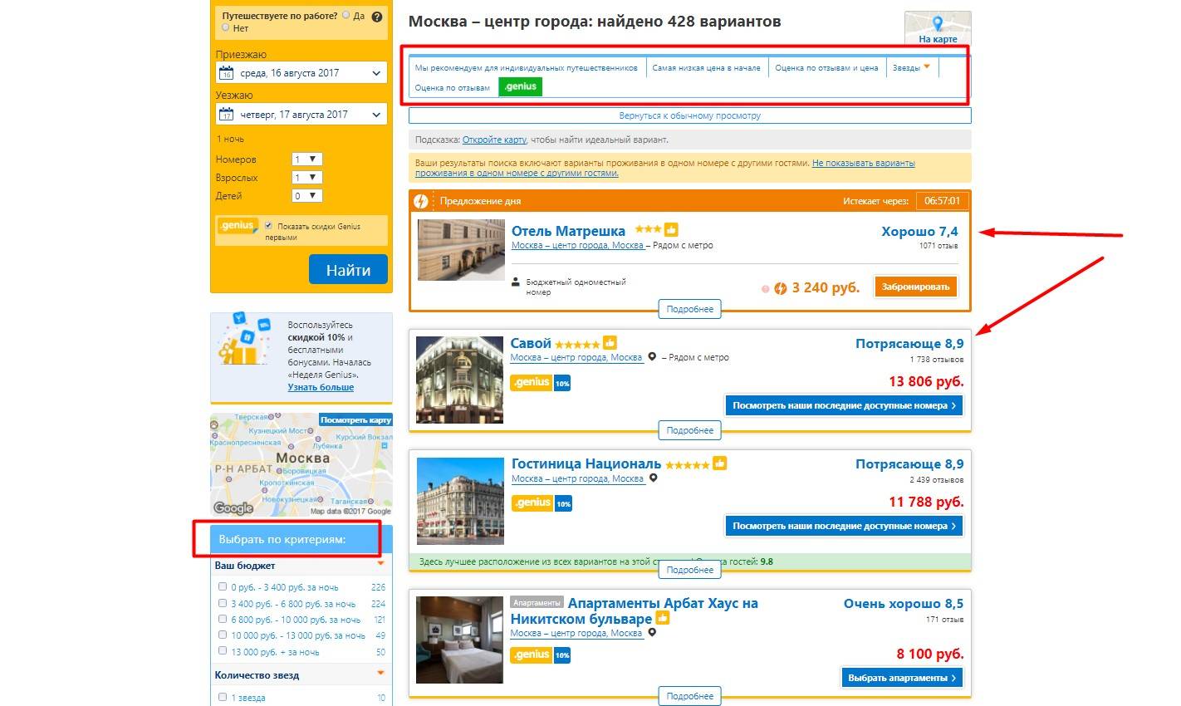
Task: Click Забронировать for Отель Матрешка
Action: click(x=915, y=287)
